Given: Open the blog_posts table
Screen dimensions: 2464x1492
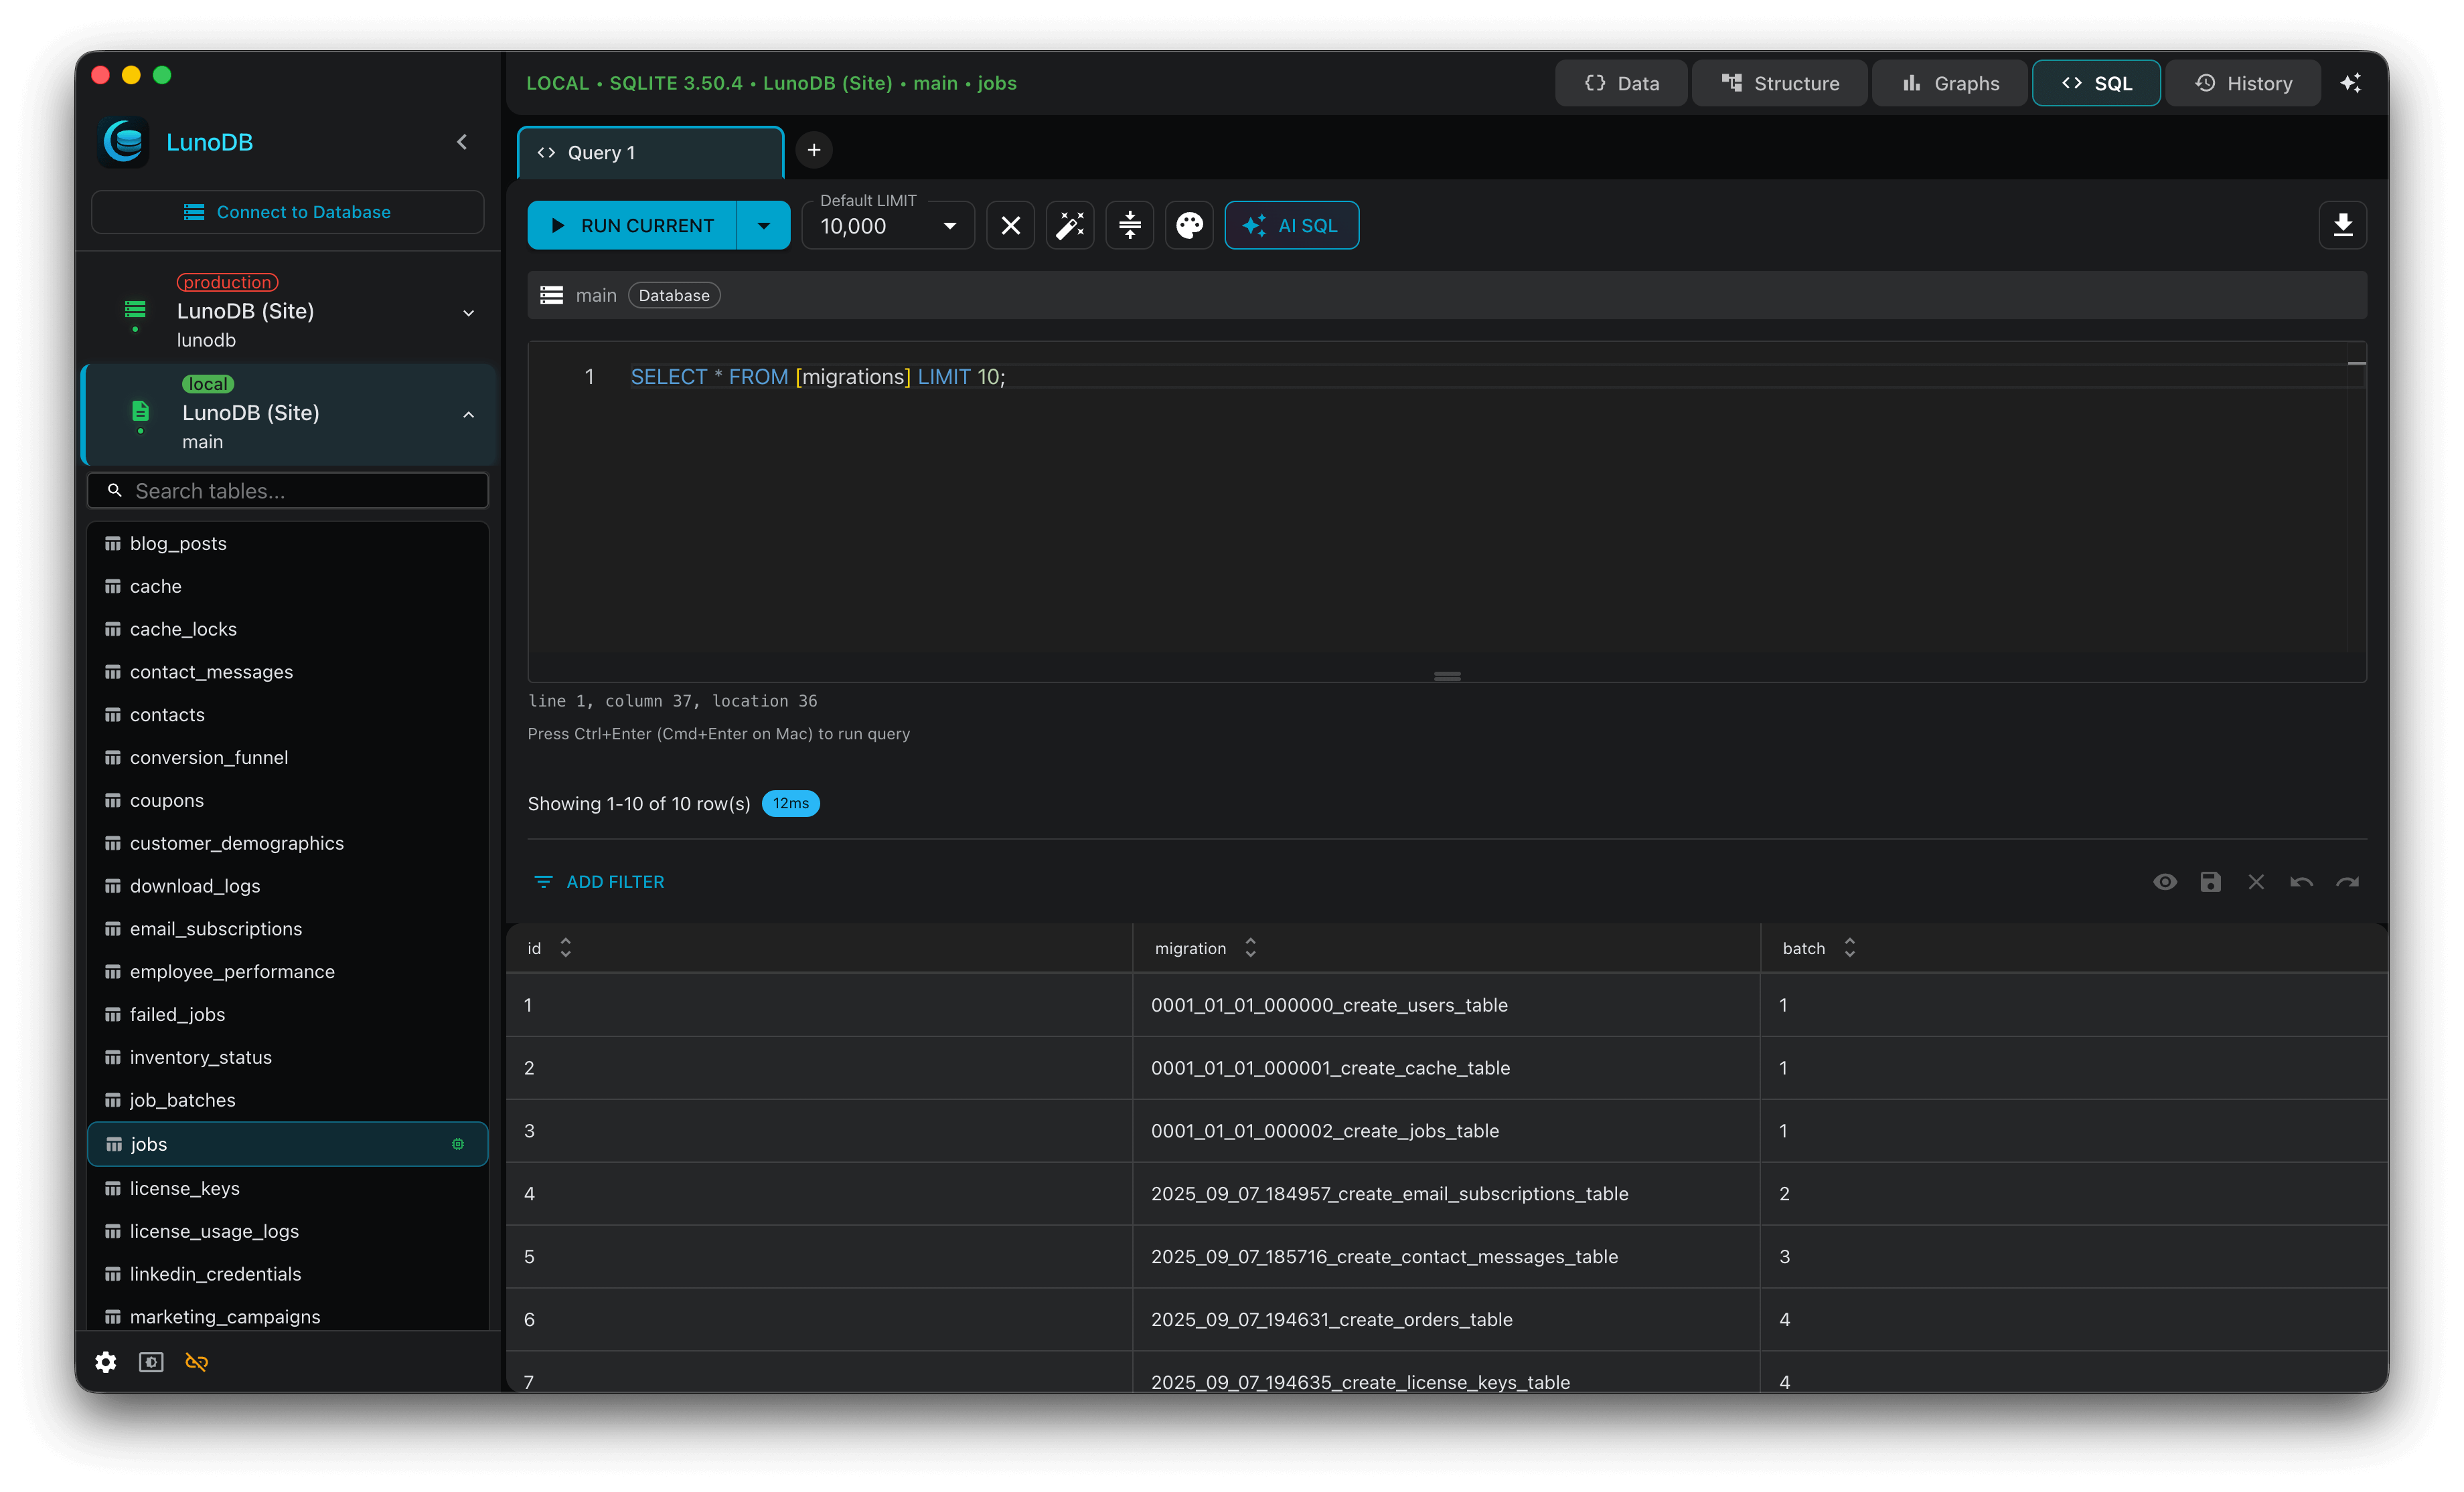Looking at the screenshot, I should coord(288,544).
